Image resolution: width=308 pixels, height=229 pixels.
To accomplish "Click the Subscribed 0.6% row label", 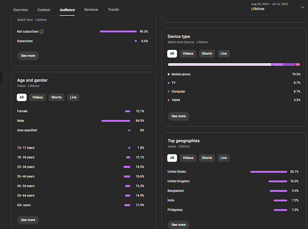I will (x=25, y=41).
